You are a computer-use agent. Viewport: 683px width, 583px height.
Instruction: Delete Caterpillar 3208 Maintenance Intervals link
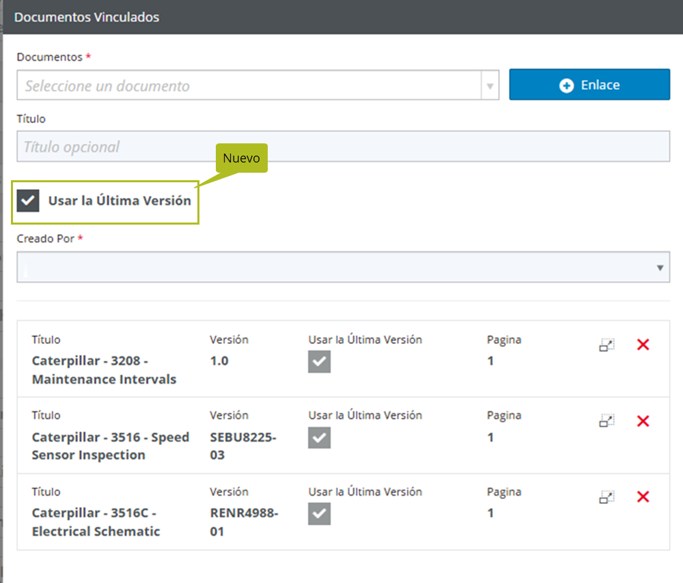click(643, 345)
